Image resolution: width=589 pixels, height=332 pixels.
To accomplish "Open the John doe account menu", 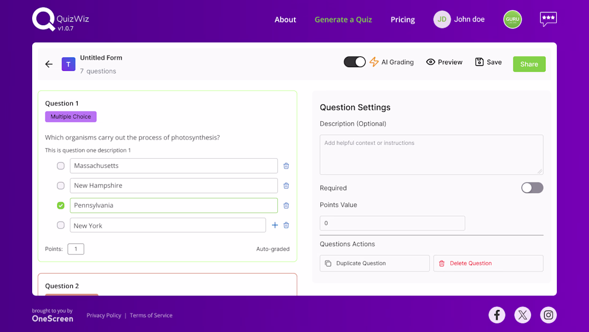I will pos(459,19).
